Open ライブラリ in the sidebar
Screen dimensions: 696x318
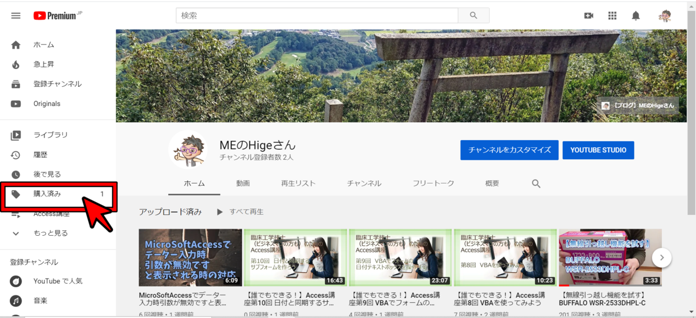point(58,135)
